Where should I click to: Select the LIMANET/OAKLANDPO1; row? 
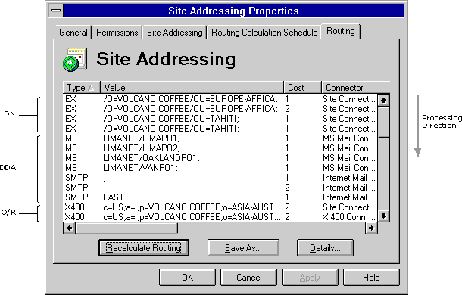tap(220, 158)
